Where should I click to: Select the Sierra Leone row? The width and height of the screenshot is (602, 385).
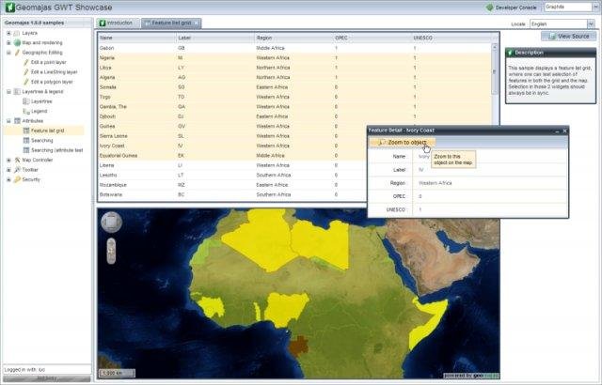(232, 136)
